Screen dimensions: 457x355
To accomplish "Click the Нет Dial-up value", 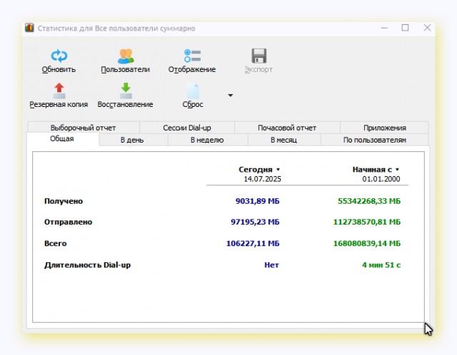I will point(271,265).
